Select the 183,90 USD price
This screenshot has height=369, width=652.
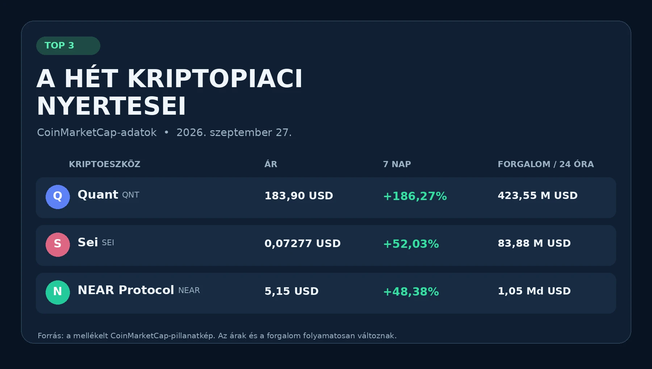(x=299, y=196)
